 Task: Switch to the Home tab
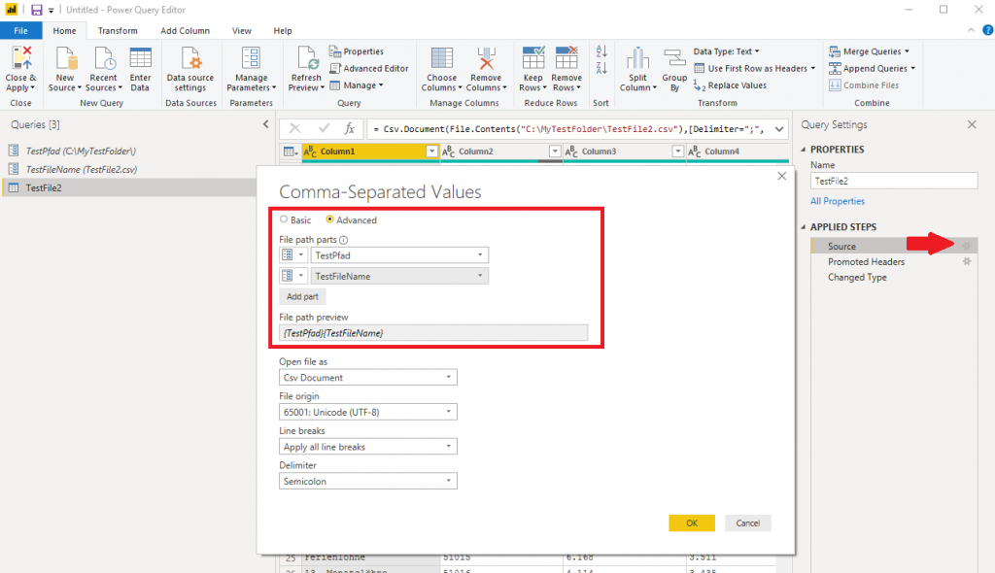[x=64, y=30]
